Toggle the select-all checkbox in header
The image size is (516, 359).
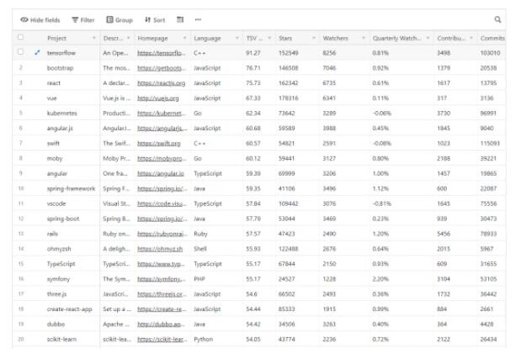21,37
